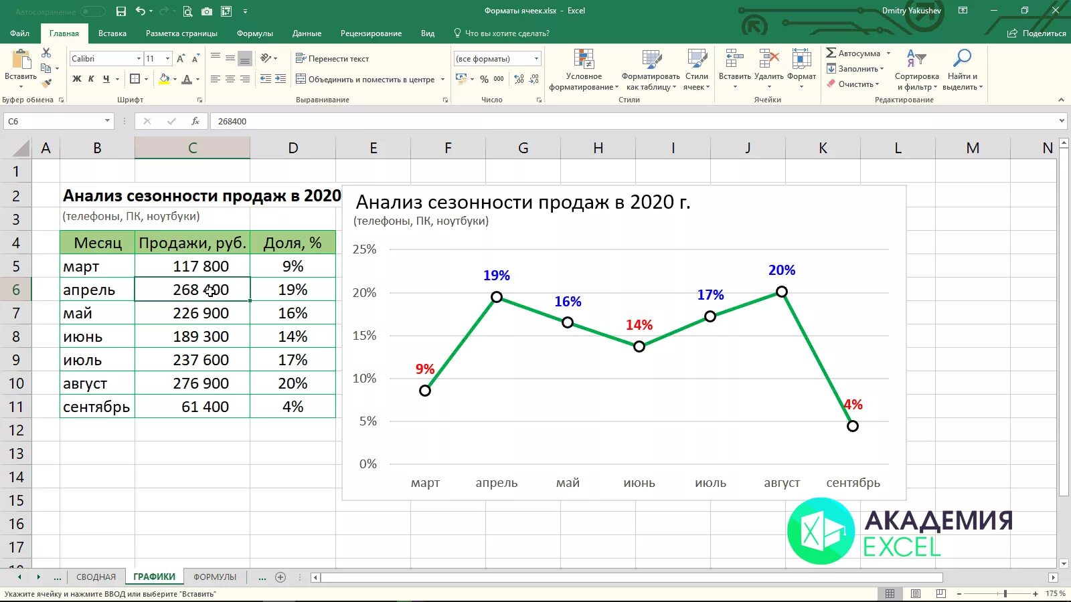Image resolution: width=1071 pixels, height=602 pixels.
Task: Toggle the Автосохранение switch
Action: 93,11
